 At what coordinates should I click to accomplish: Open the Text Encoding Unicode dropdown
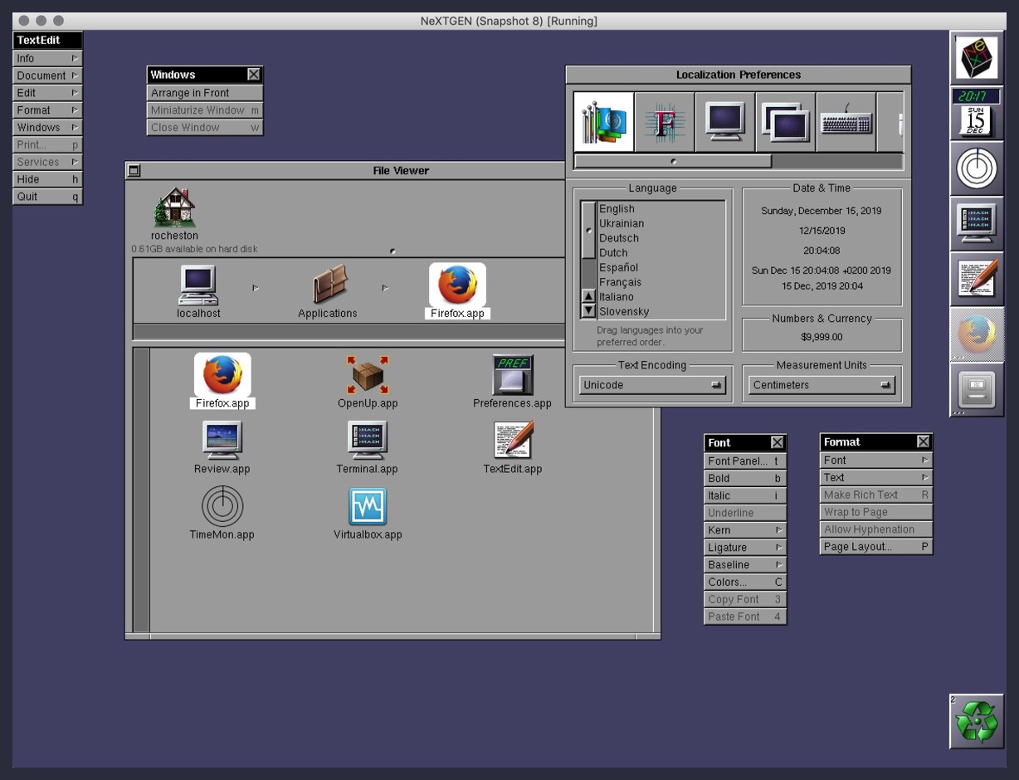[x=652, y=385]
